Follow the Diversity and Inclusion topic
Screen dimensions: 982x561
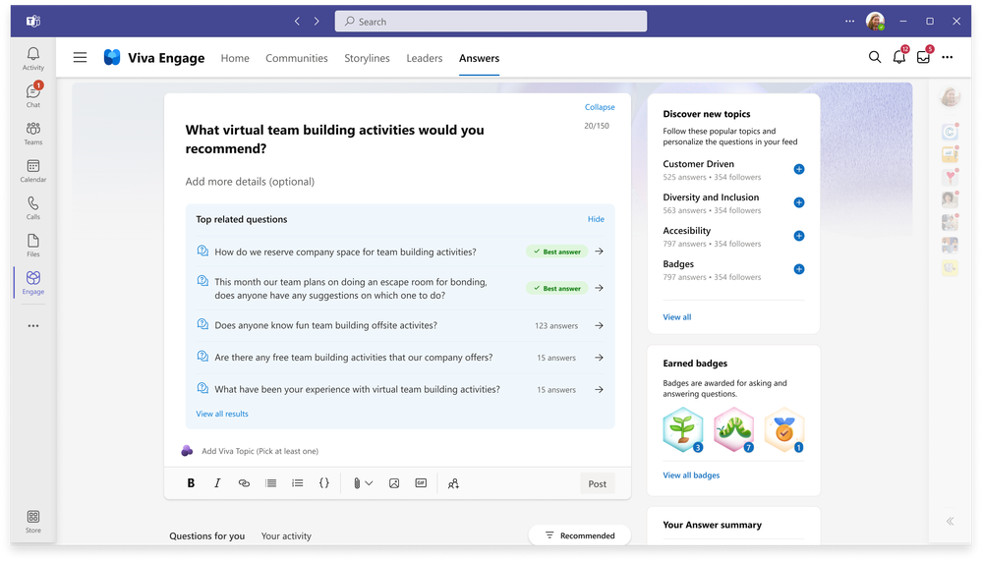[799, 202]
